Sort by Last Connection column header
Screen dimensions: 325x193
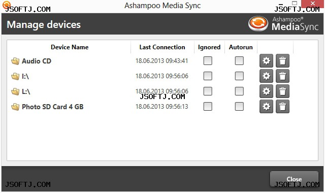pos(162,47)
